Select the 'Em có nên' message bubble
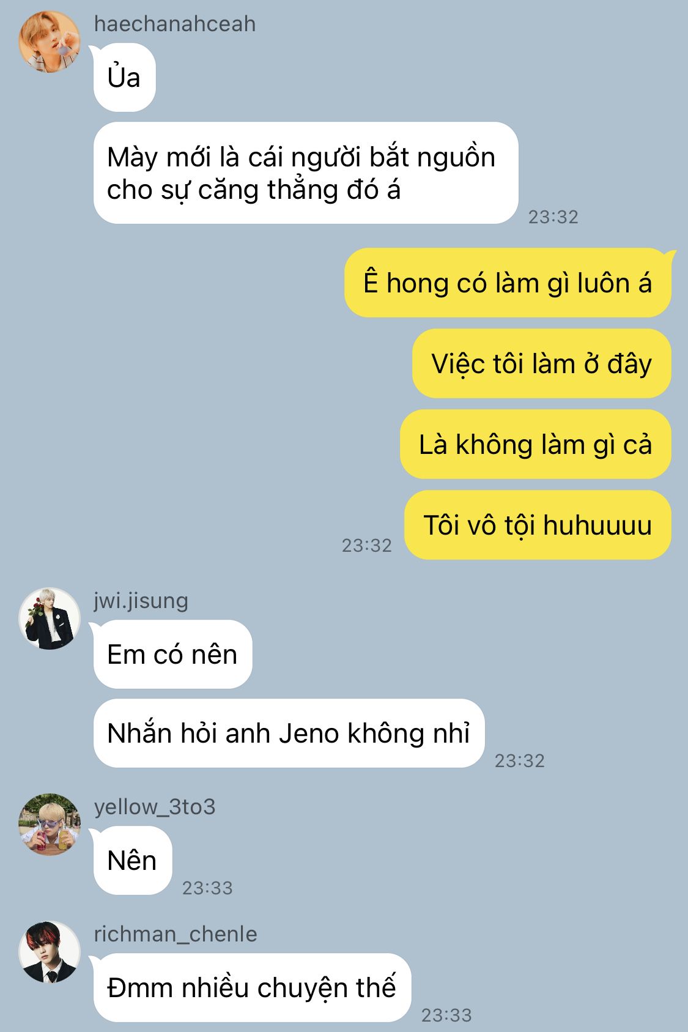Screen dimensions: 688x1032 click(172, 654)
